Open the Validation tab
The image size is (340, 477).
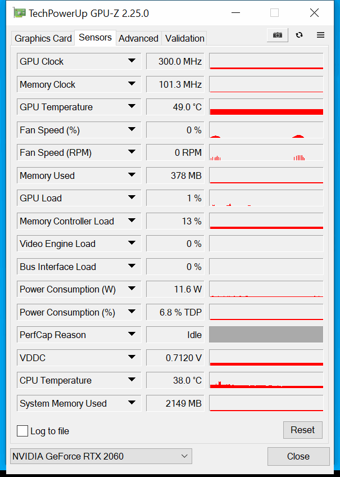184,38
